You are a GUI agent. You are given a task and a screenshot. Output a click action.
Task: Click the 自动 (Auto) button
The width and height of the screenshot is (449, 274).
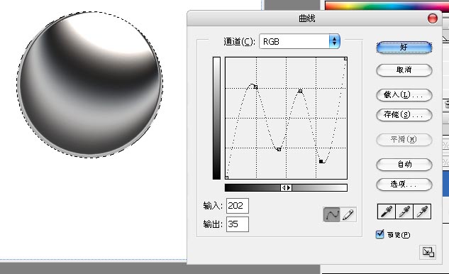click(404, 164)
